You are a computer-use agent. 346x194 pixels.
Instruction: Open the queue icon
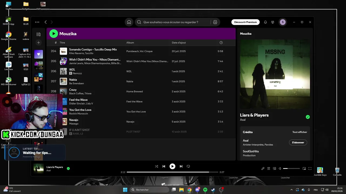pos(269,168)
